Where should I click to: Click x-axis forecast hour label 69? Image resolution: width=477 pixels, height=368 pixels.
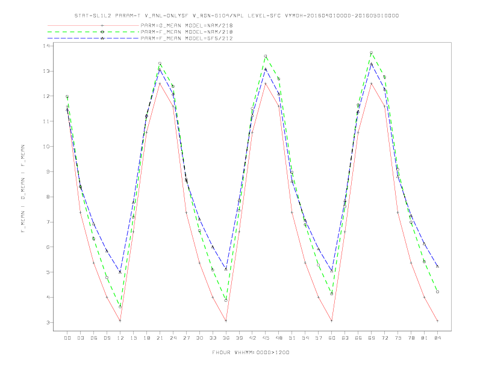(x=372, y=338)
